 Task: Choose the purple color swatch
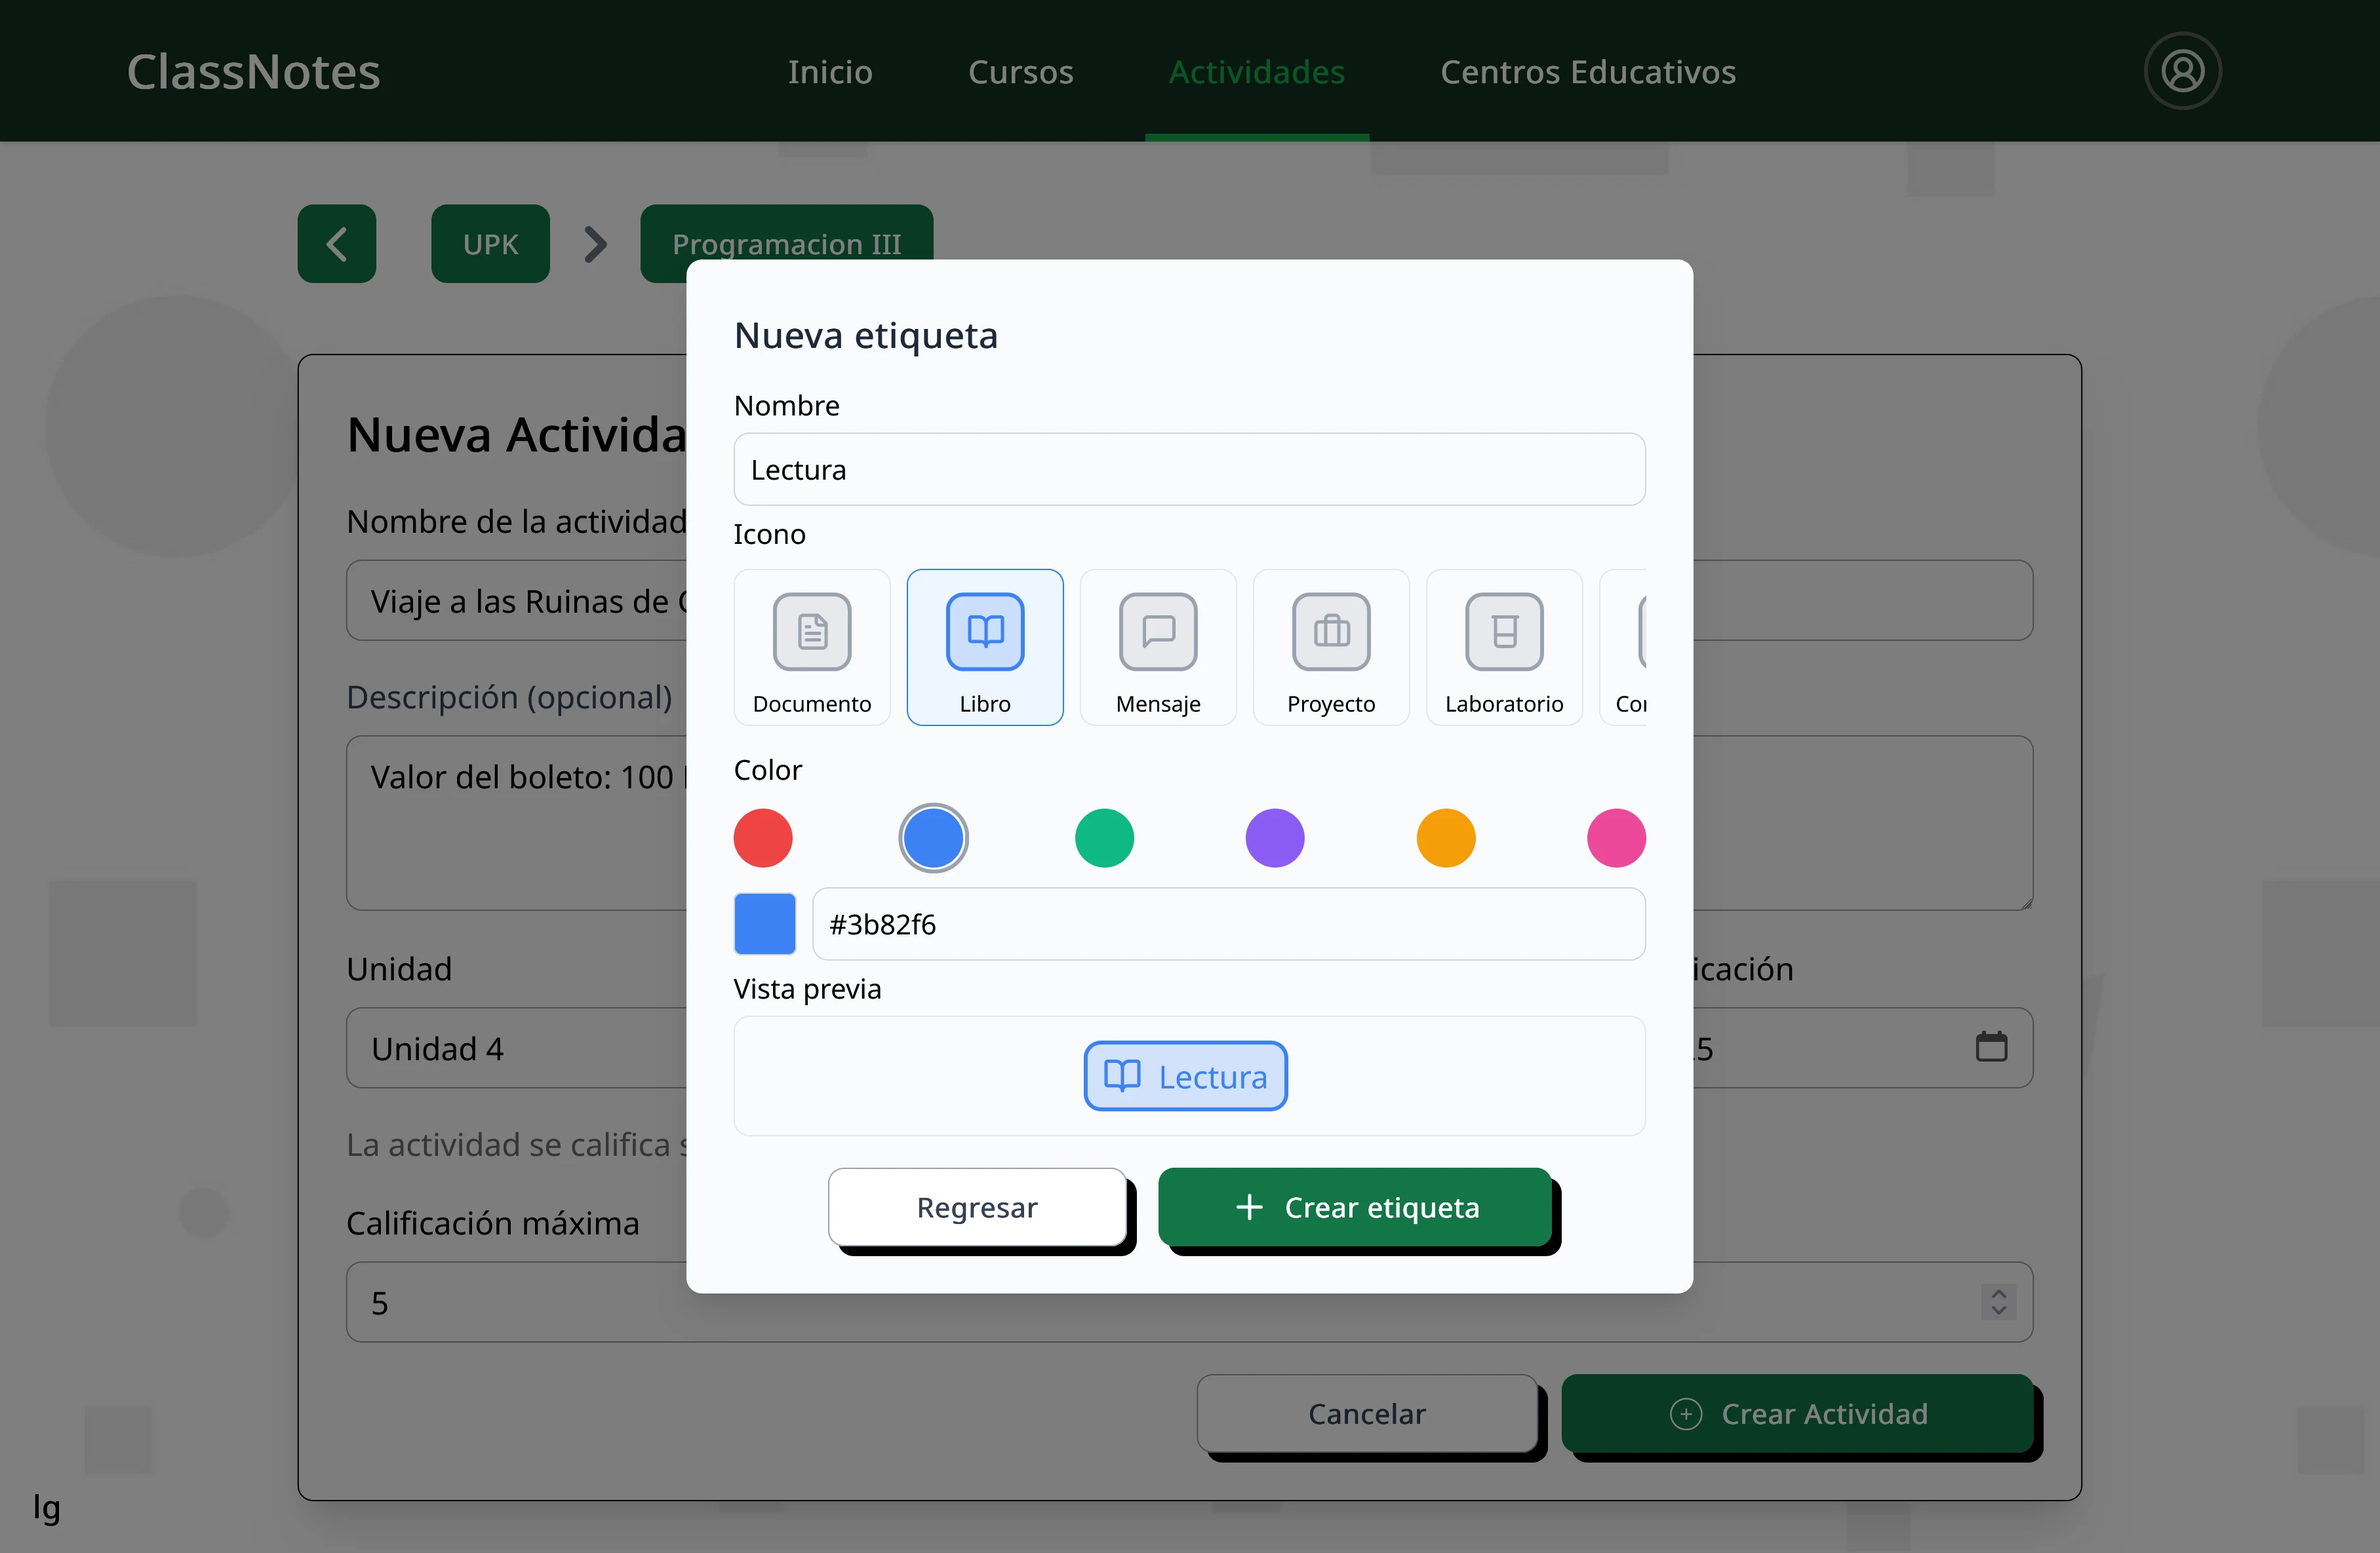point(1274,837)
